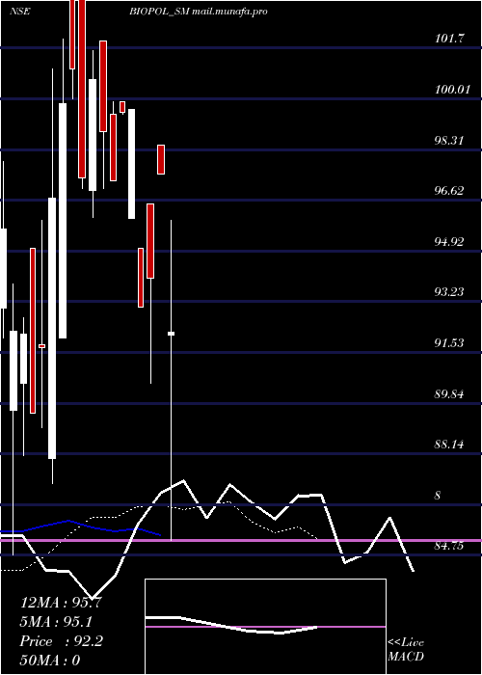The image size is (482, 675).
Task: Click the 89.84 price axis label
Action: [449, 393]
